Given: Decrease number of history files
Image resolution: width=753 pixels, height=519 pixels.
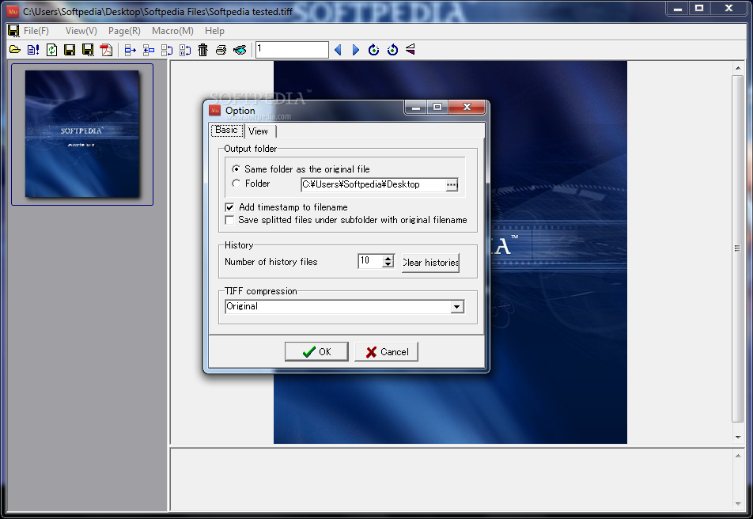Looking at the screenshot, I should coord(388,263).
